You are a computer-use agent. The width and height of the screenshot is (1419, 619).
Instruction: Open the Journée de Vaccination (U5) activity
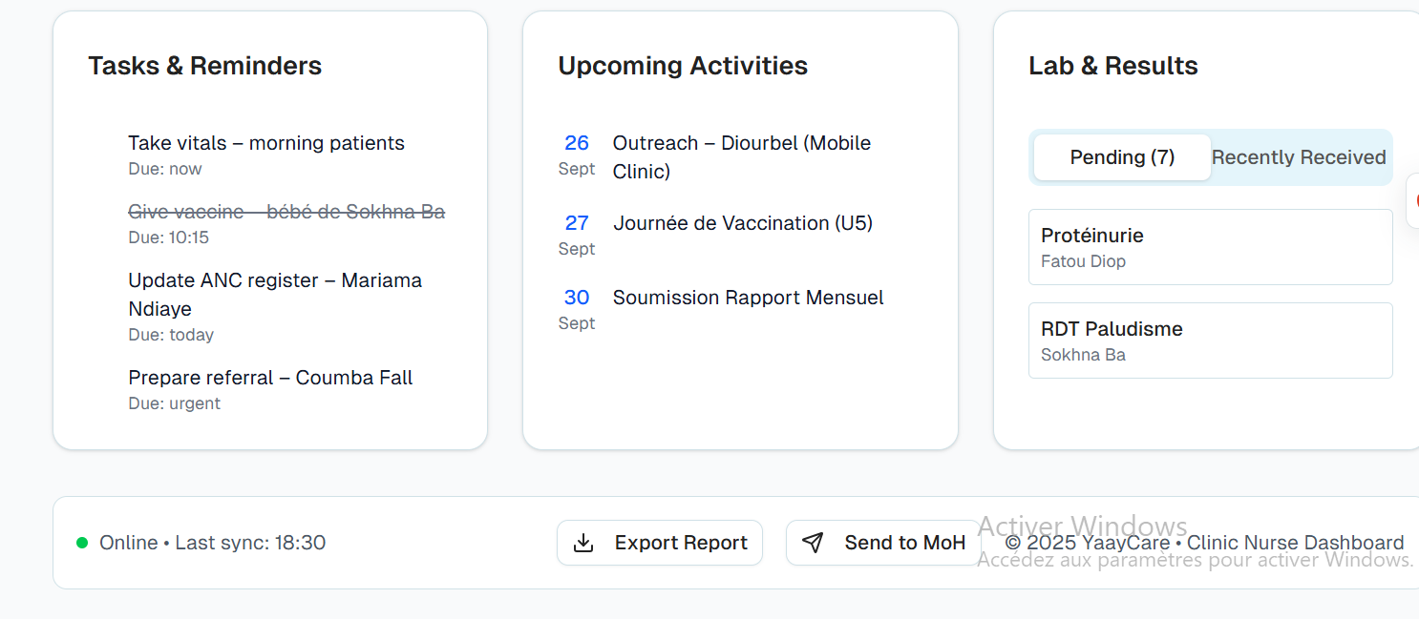[742, 223]
